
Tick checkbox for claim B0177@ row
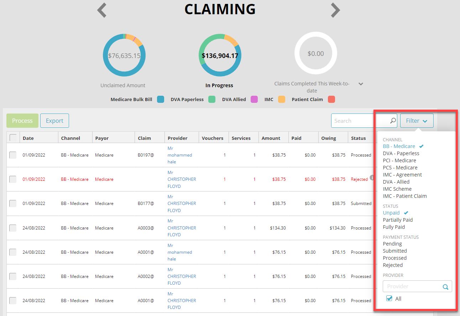13,204
